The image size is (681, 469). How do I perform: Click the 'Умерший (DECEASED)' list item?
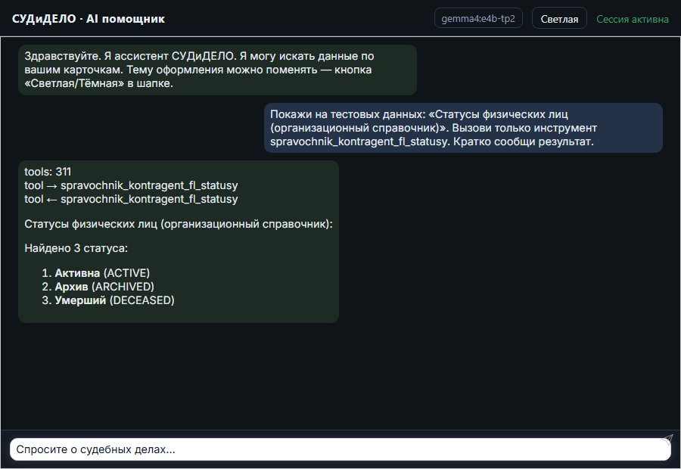pyautogui.click(x=115, y=300)
